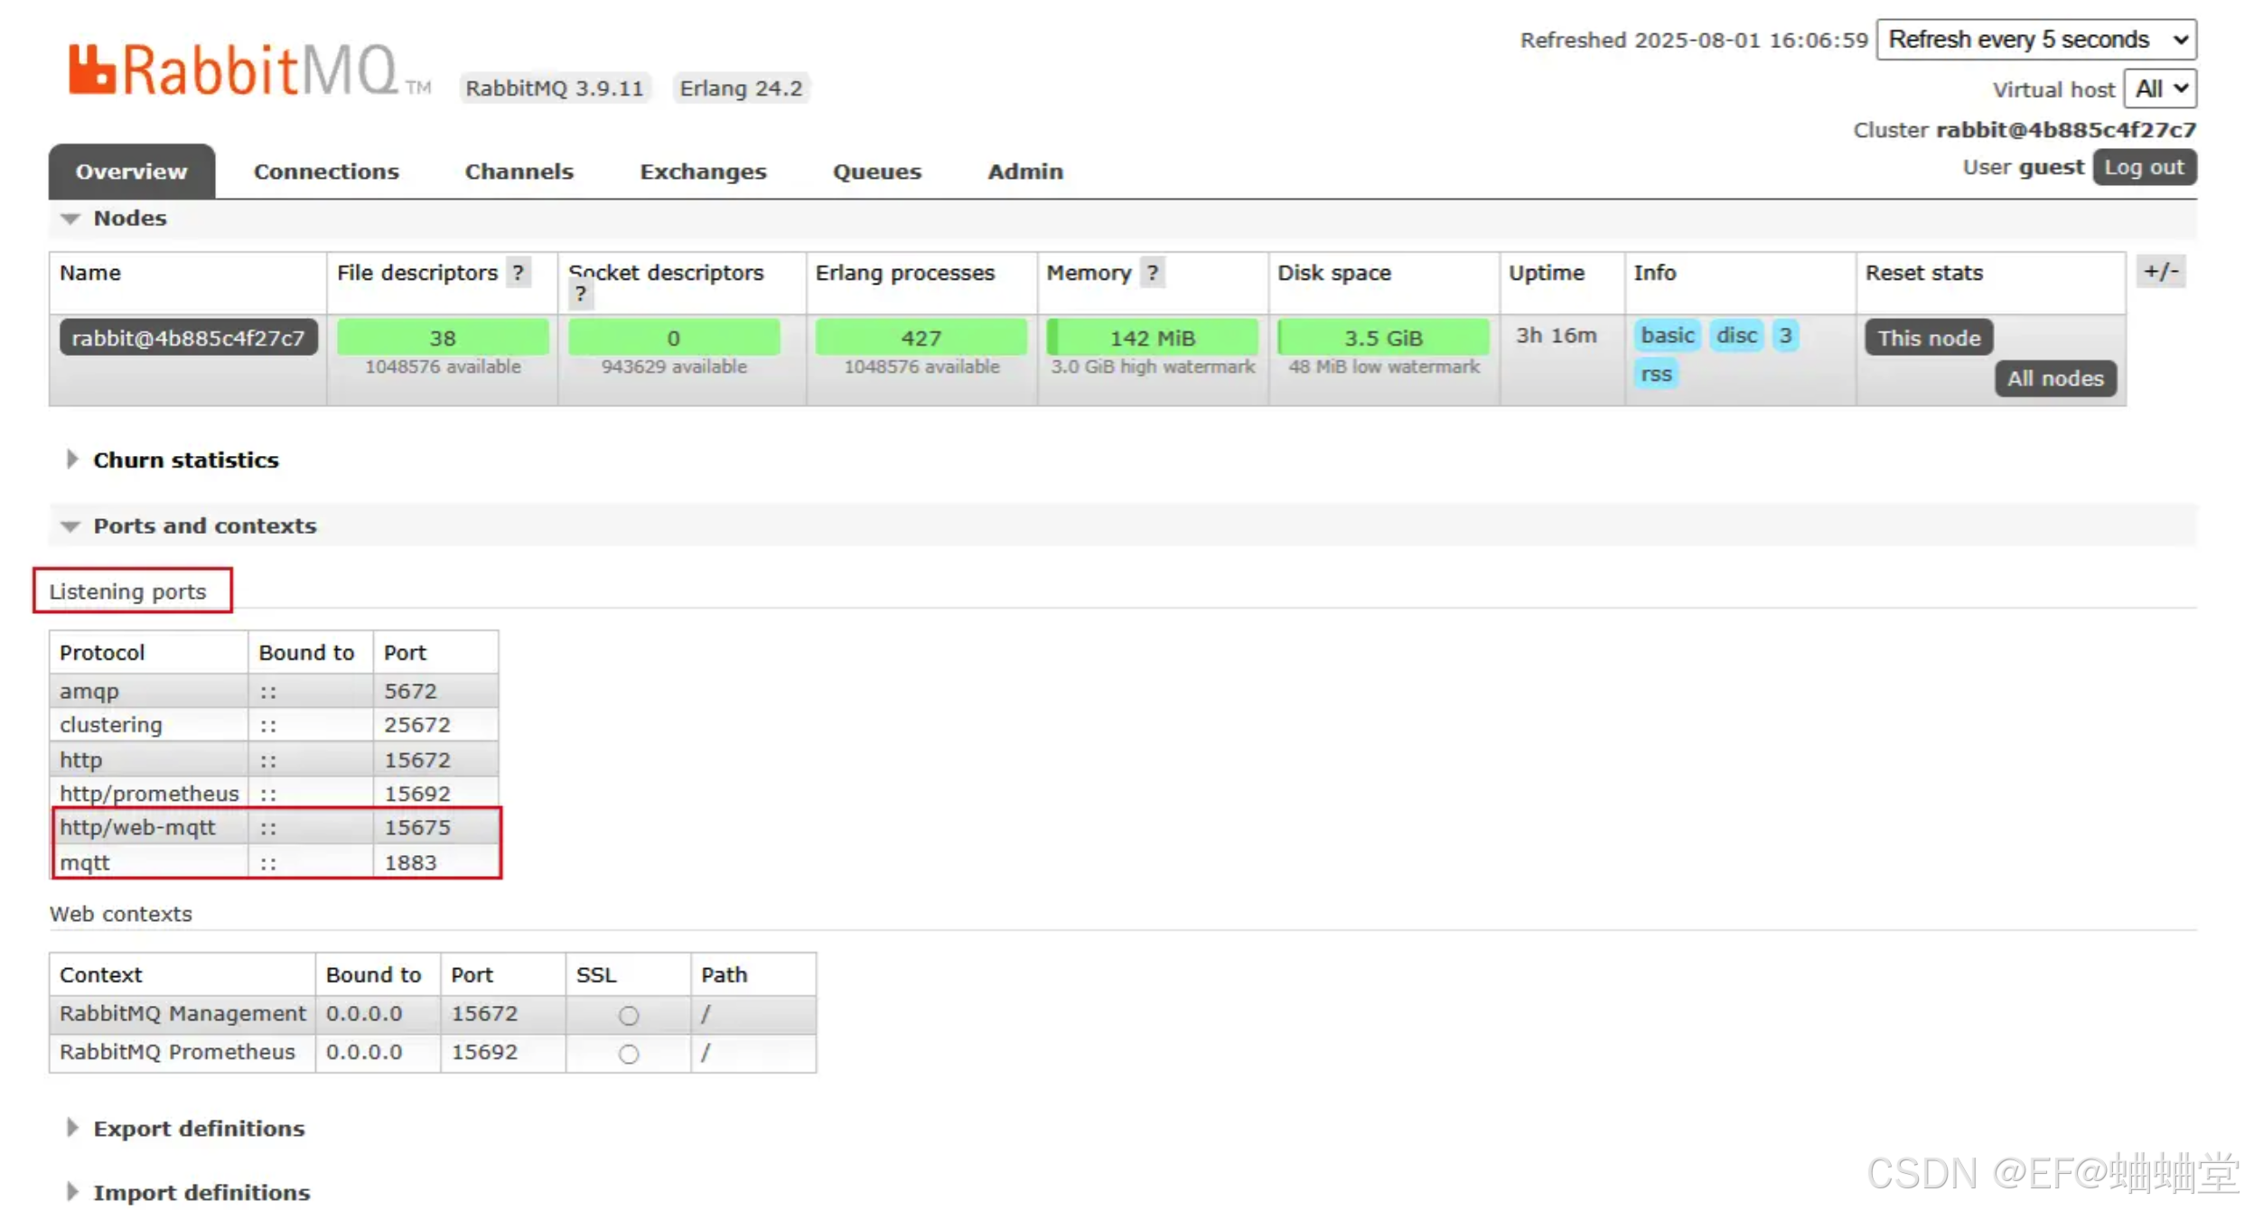2244x1210 pixels.
Task: Click the SSL indicator for RabbitMQ Prometheus
Action: point(629,1054)
